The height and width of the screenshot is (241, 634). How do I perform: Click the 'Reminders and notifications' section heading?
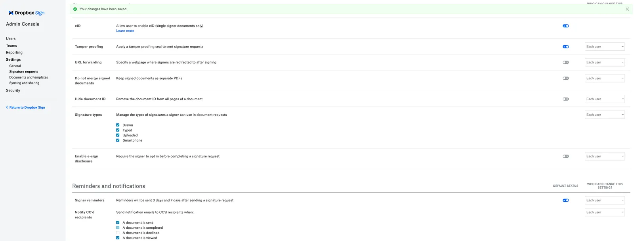(109, 186)
